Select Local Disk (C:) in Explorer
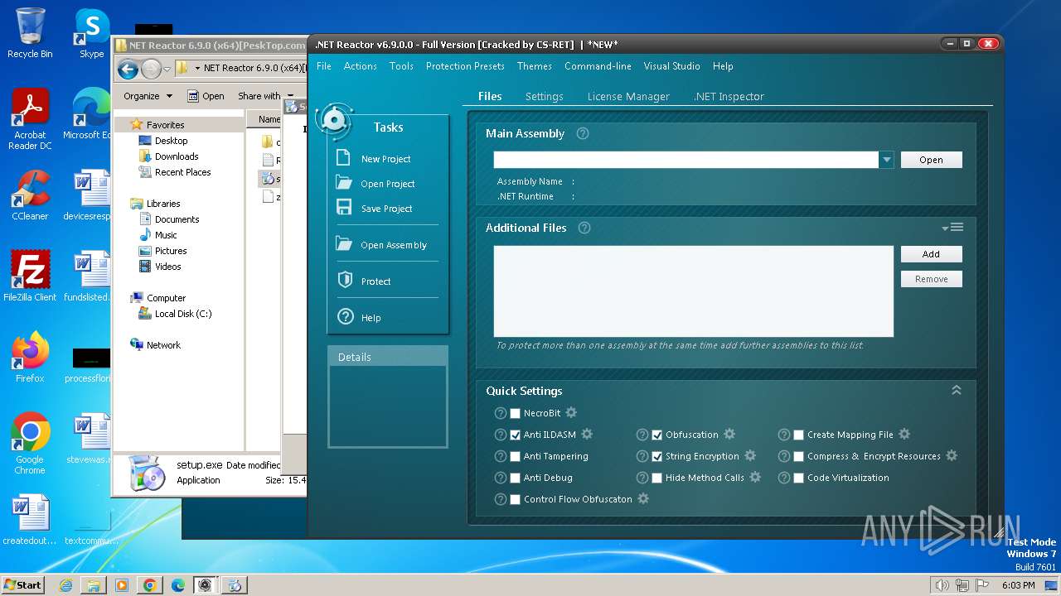The image size is (1061, 596). click(x=175, y=313)
